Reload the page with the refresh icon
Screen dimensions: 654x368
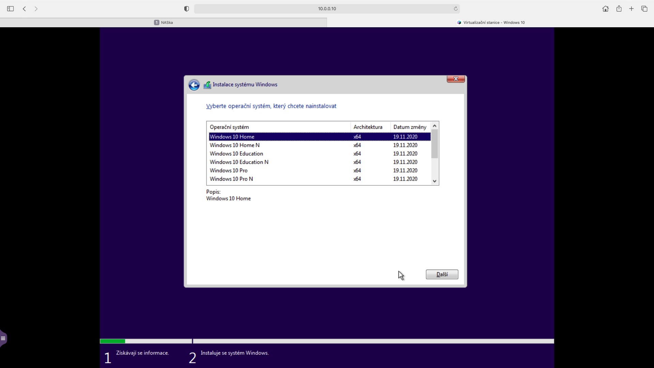tap(455, 9)
